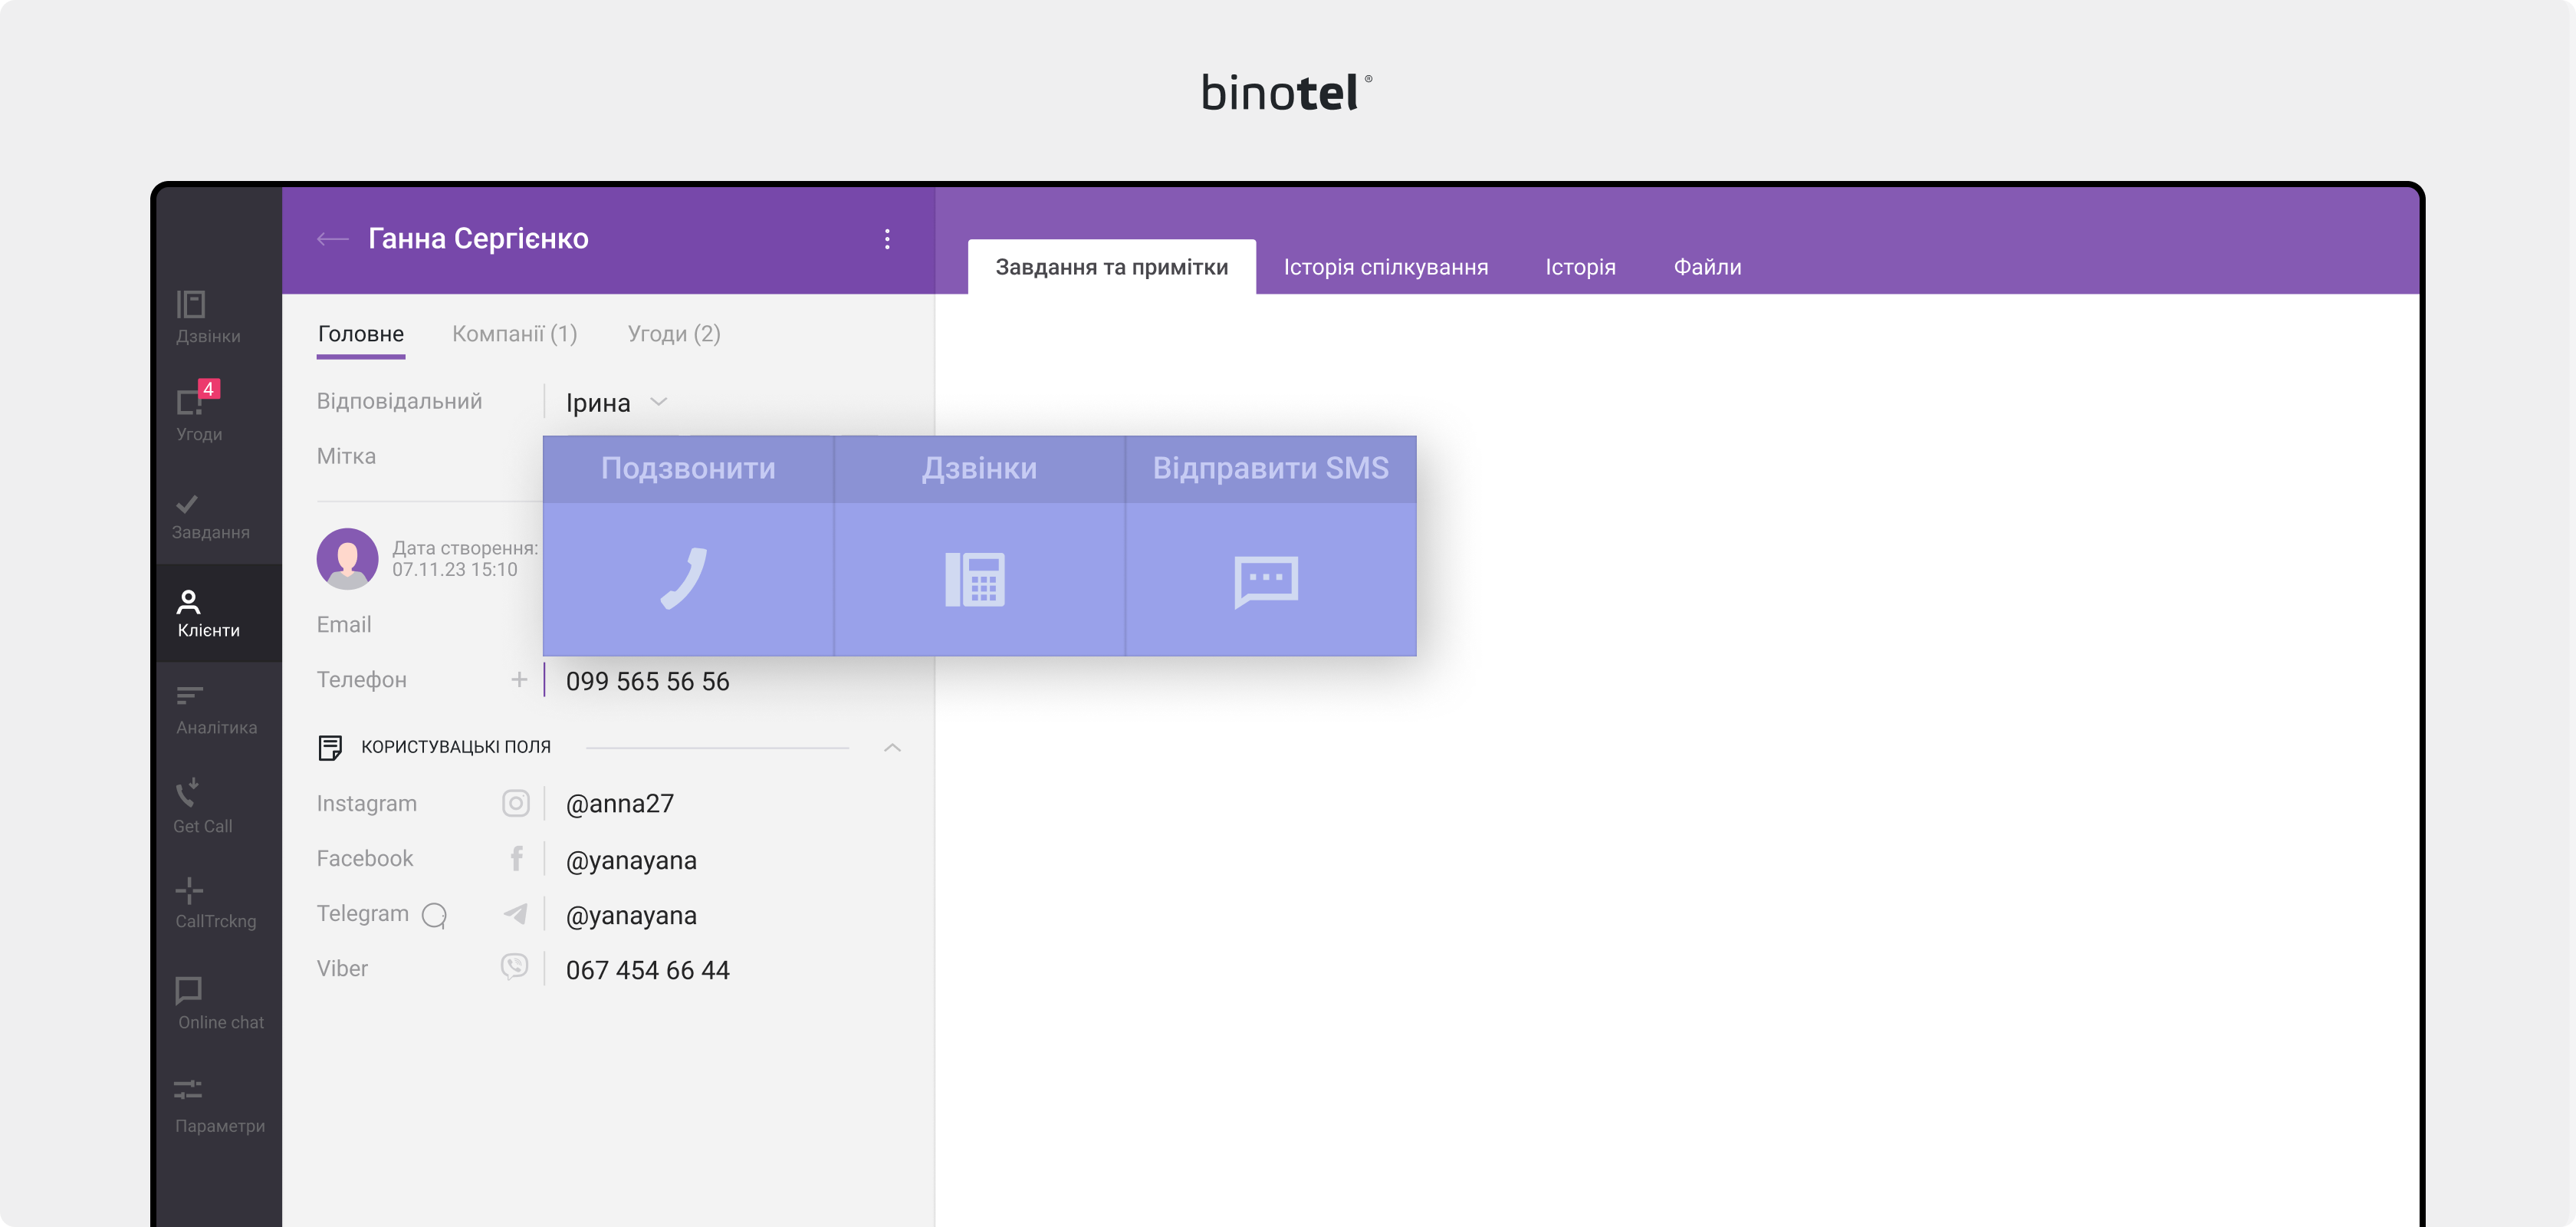The width and height of the screenshot is (2576, 1227).
Task: Click the Мітка field label
Action: pyautogui.click(x=346, y=456)
